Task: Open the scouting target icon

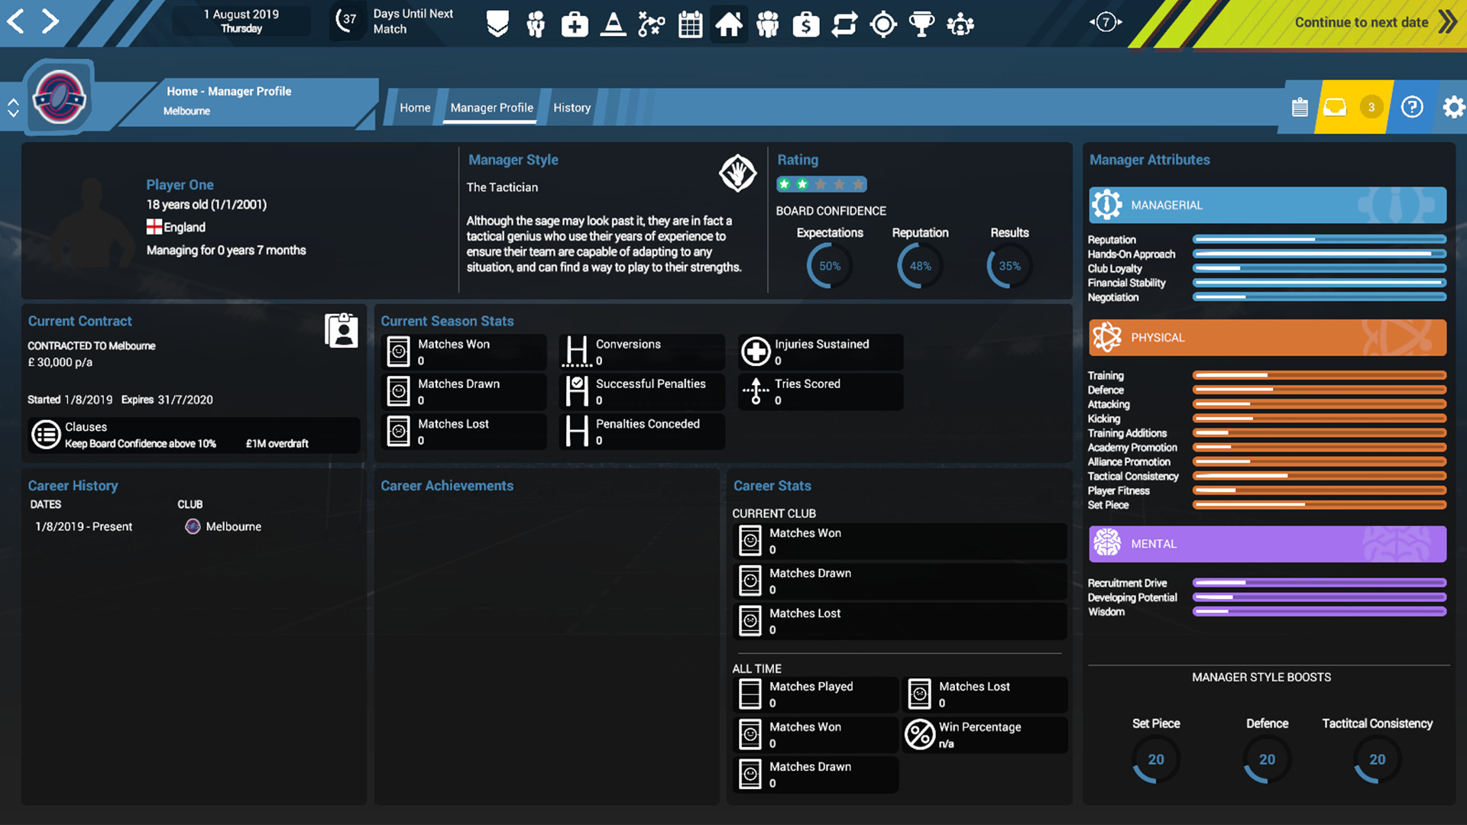Action: point(883,24)
